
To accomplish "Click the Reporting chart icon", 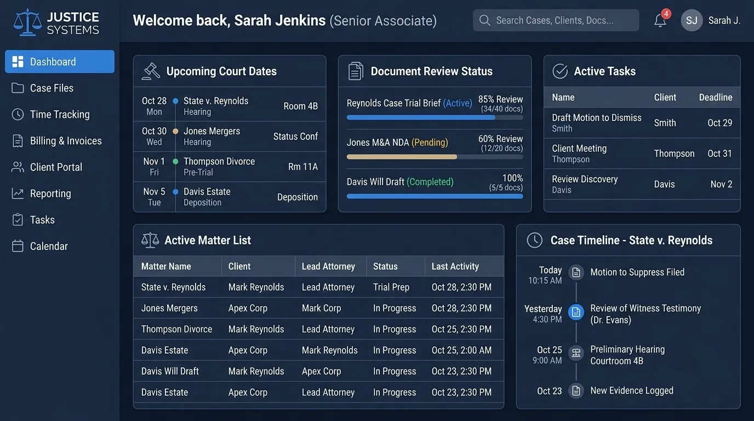I will point(18,194).
